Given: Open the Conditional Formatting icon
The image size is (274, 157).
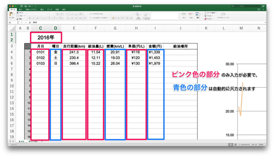Looking at the screenshot, I should pos(138,14).
